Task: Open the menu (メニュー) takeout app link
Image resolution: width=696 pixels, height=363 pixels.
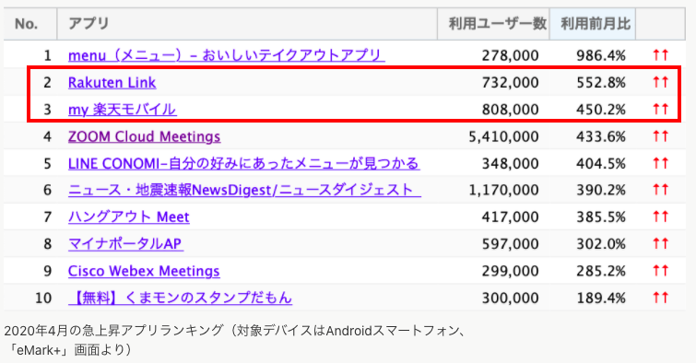Action: click(227, 55)
